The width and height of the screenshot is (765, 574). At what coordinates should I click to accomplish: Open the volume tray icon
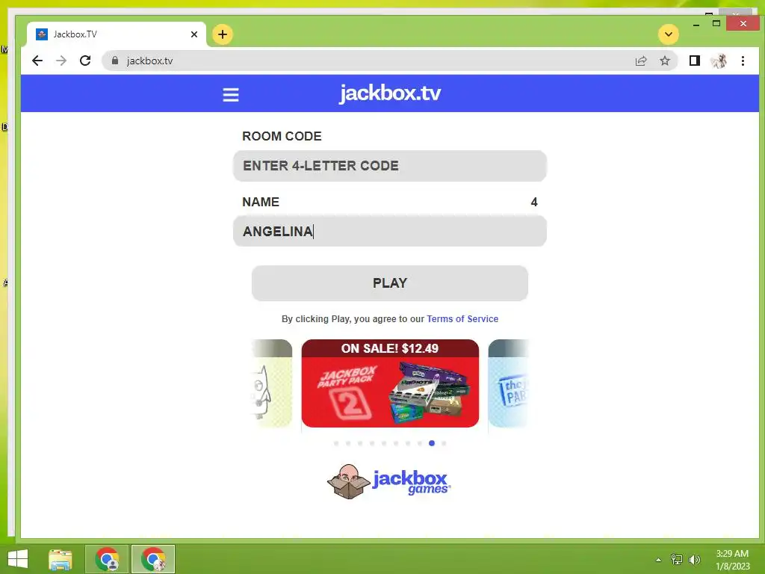click(694, 559)
